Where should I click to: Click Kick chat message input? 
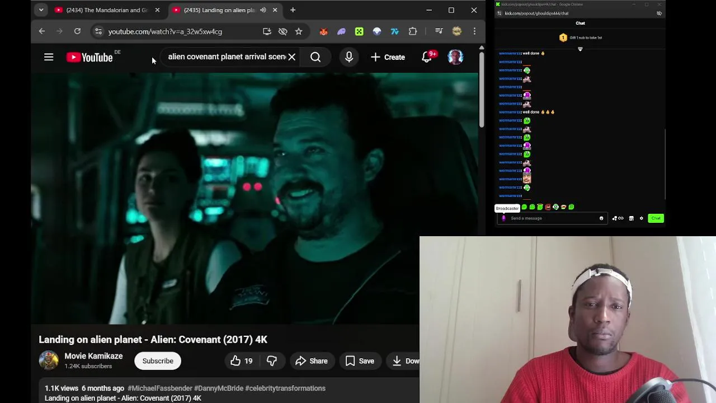click(x=551, y=218)
